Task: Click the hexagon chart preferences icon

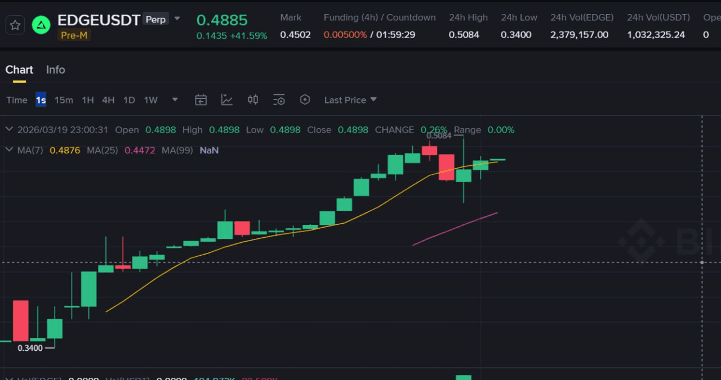Action: click(x=305, y=100)
